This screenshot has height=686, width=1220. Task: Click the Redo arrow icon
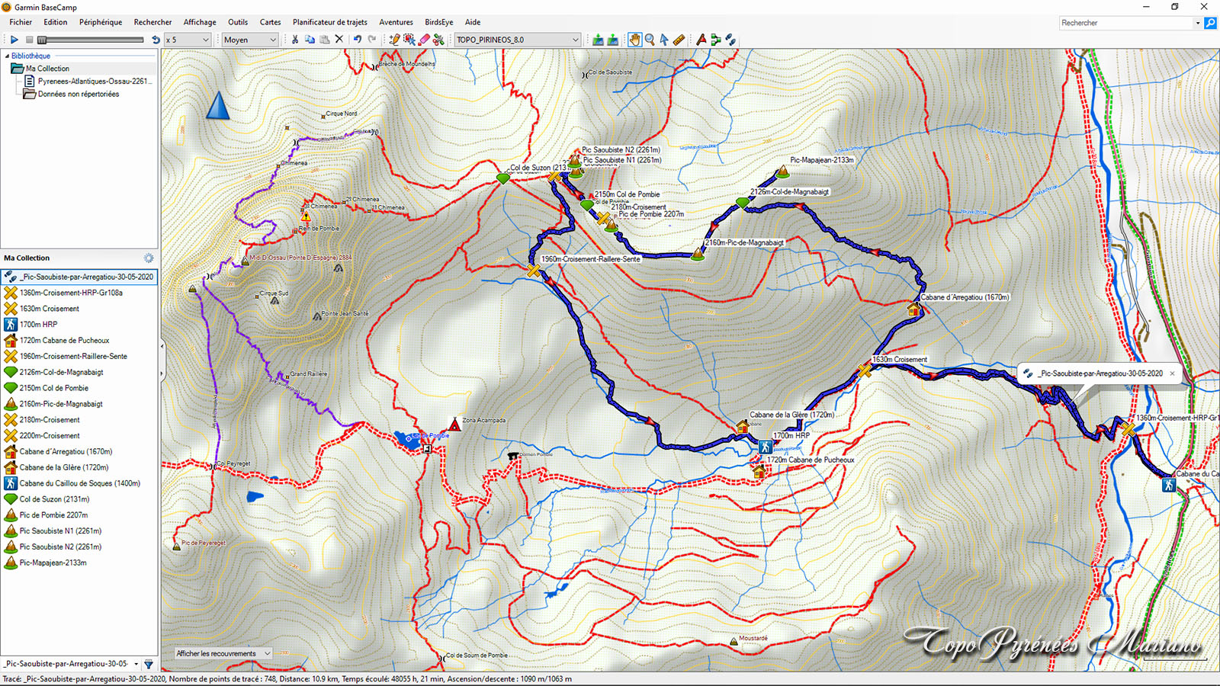372,40
